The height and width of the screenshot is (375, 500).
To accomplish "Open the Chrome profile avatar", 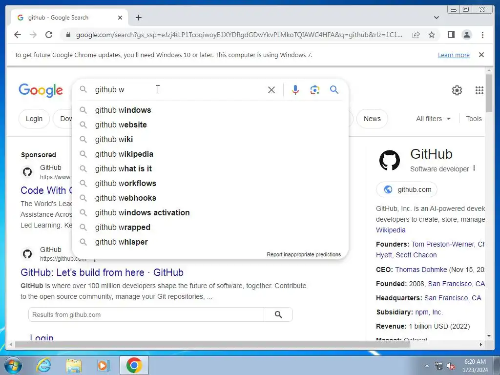I will pyautogui.click(x=466, y=35).
